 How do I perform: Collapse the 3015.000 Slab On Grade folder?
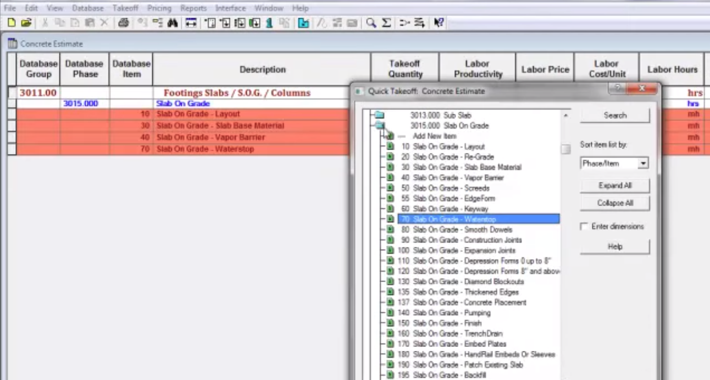coord(380,126)
